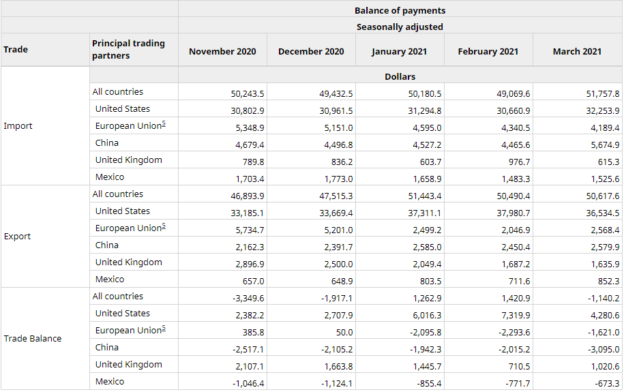Select import value 603.7
The height and width of the screenshot is (392, 624).
coord(430,162)
